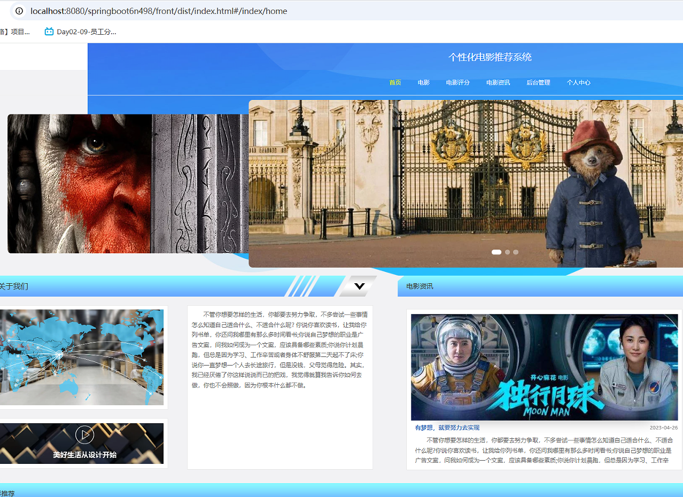The height and width of the screenshot is (497, 683).
Task: Click the Paddington bear carousel slide
Action: [x=465, y=183]
